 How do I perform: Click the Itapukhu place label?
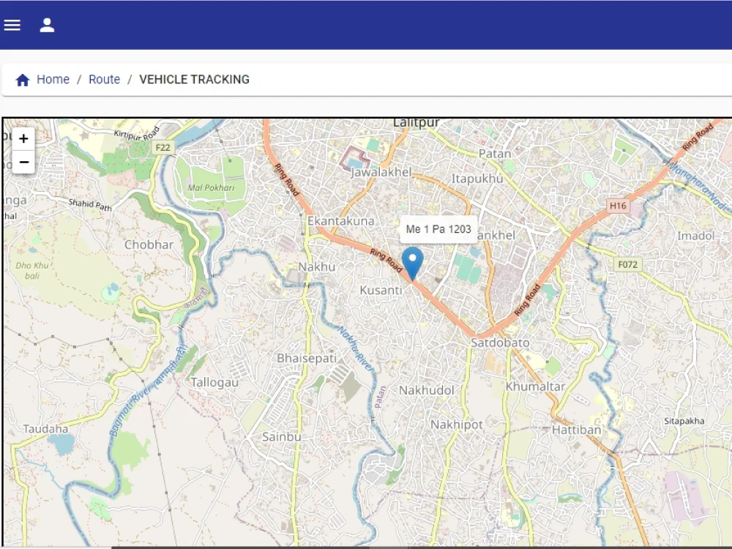477,179
